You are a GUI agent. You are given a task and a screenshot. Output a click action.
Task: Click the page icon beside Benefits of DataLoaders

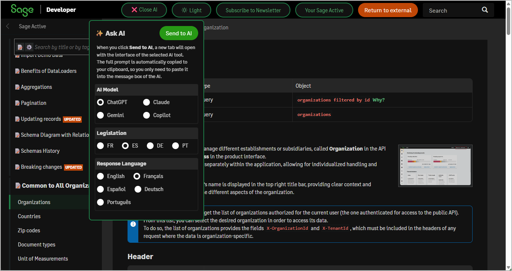(x=17, y=71)
